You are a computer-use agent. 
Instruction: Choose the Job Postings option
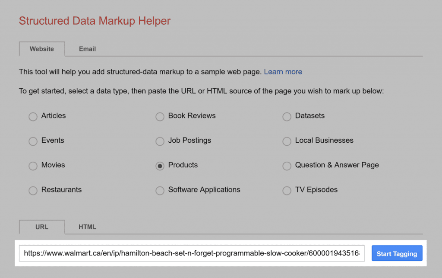point(160,141)
